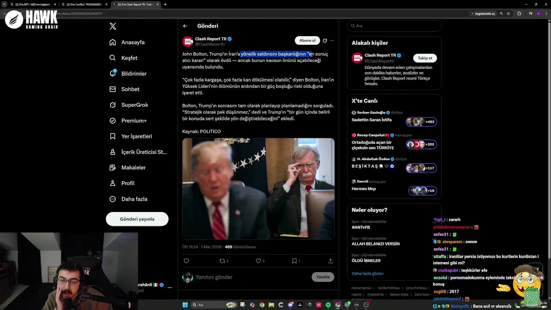The width and height of the screenshot is (551, 310).
Task: Click the ÖLDÜ İBNELER trending topic
Action: point(366,260)
